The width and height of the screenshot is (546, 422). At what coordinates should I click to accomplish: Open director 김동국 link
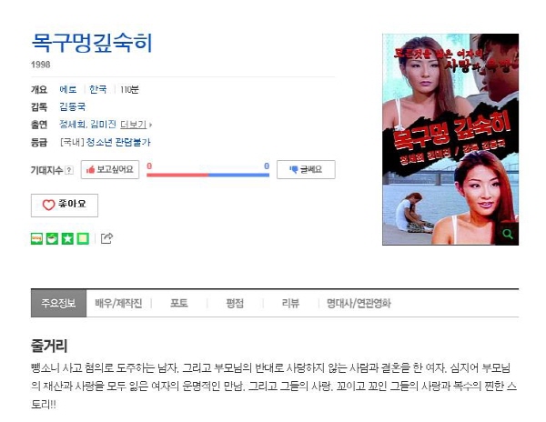point(73,106)
